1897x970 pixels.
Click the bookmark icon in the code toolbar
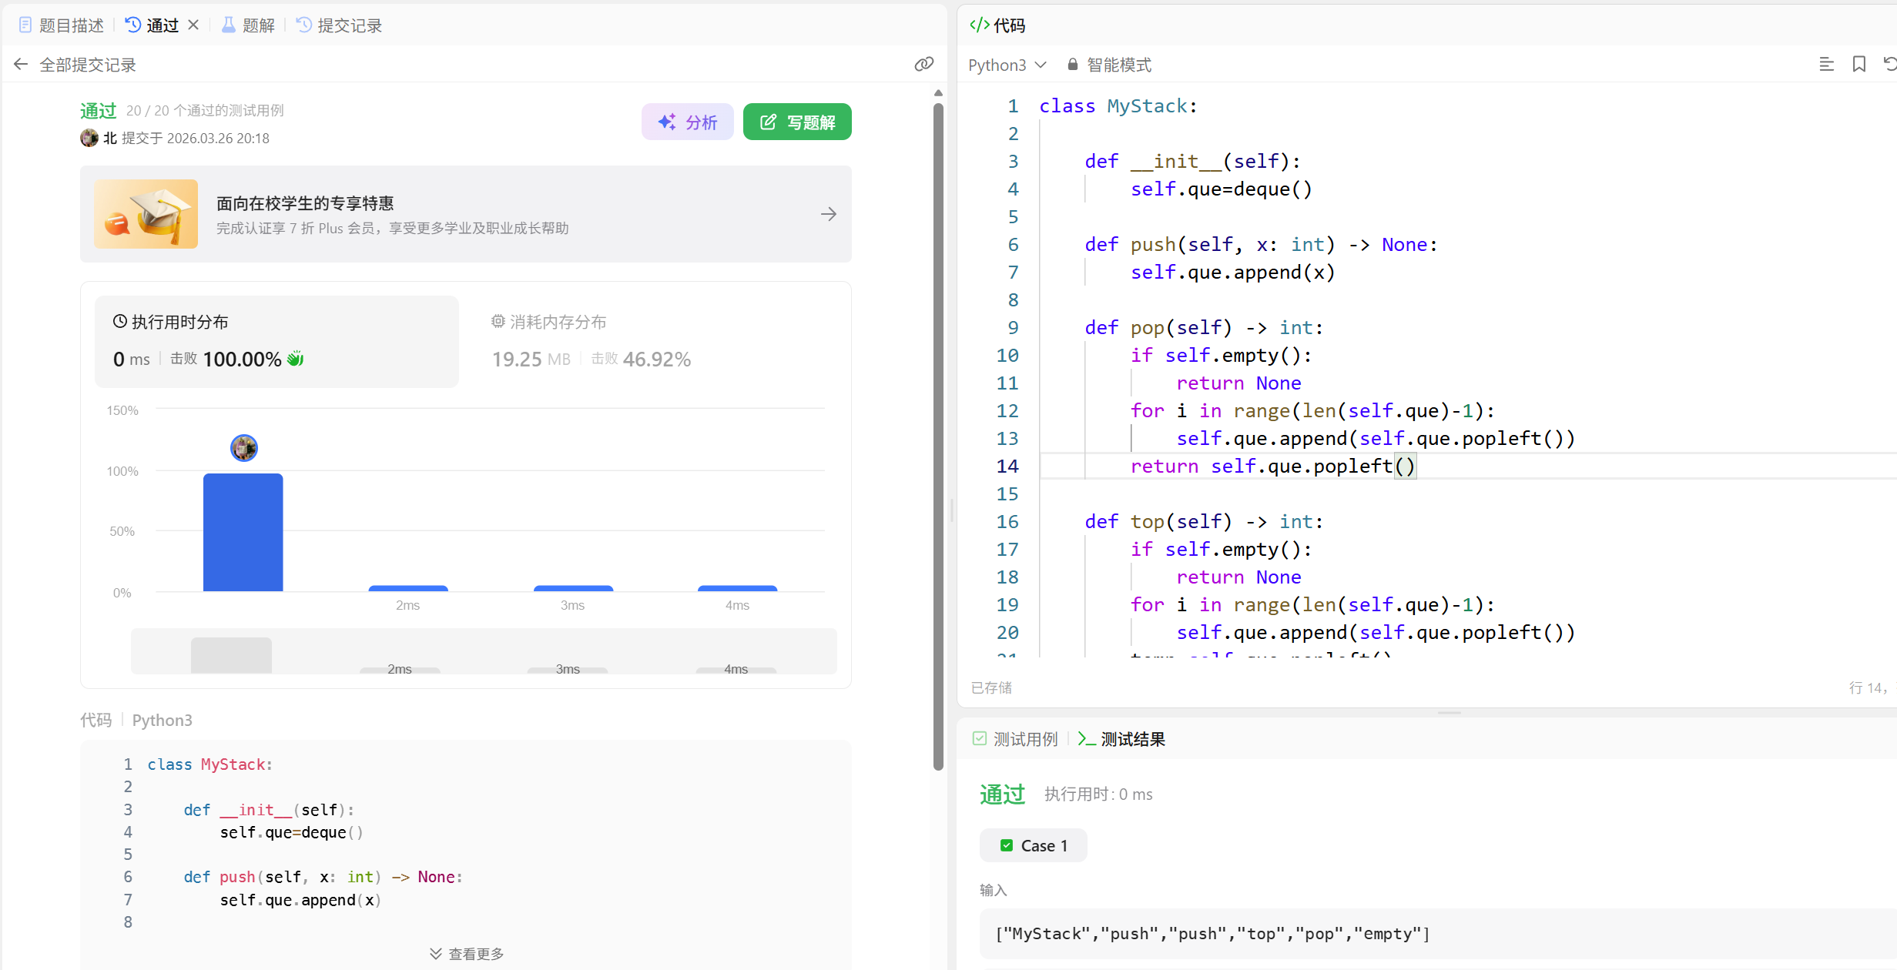click(1858, 65)
